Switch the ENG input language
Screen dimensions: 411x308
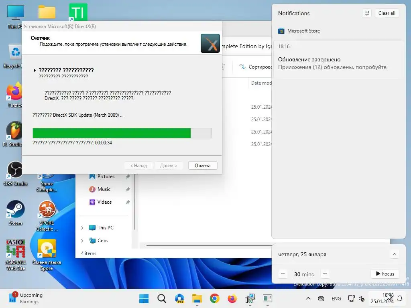(x=336, y=298)
